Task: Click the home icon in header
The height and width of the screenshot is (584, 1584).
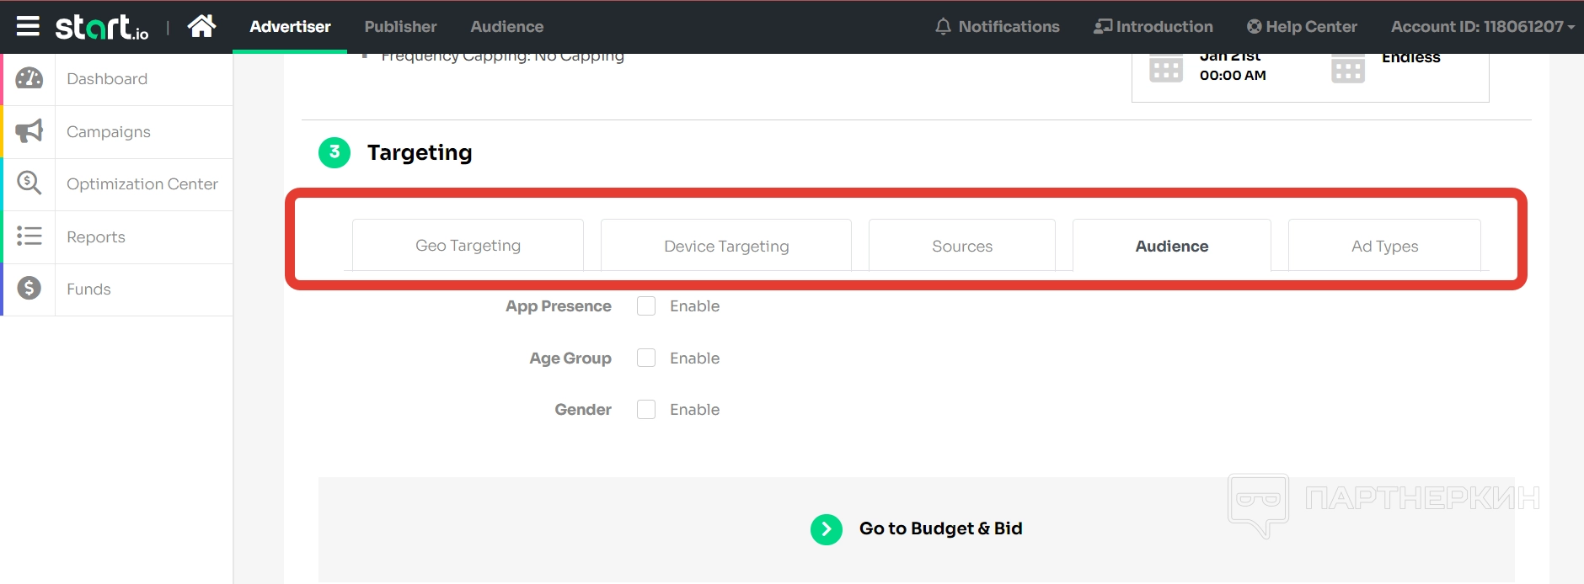Action: click(x=201, y=26)
